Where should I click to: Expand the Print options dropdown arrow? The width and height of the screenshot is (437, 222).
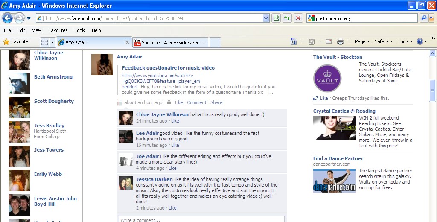click(x=349, y=41)
